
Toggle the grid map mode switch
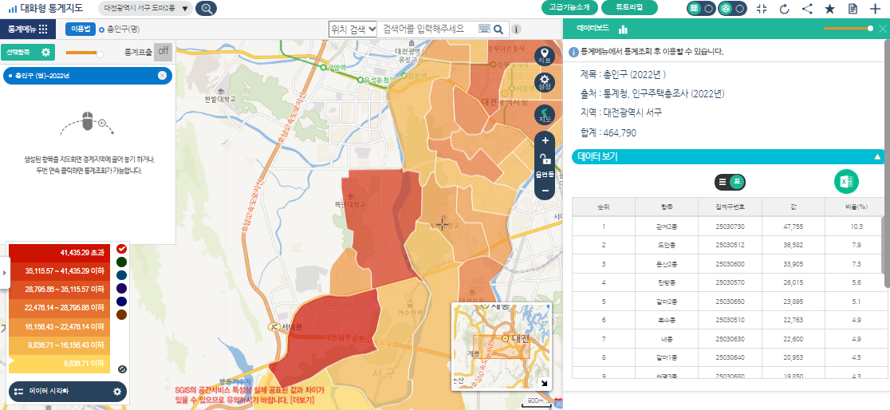pyautogui.click(x=702, y=9)
